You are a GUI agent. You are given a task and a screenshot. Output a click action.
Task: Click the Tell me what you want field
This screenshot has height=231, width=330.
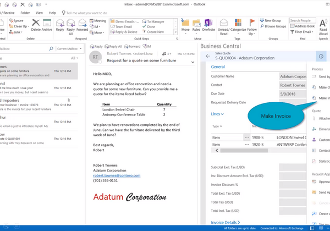coord(87,13)
